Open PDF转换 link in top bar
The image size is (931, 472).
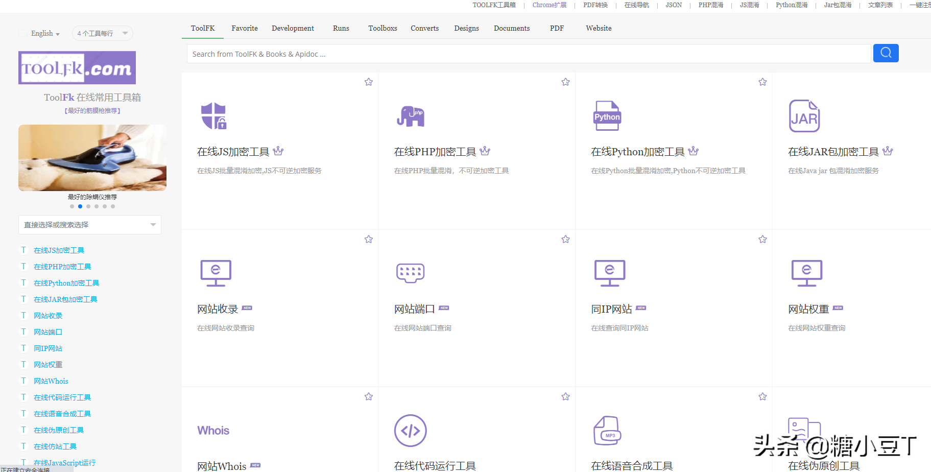[595, 5]
